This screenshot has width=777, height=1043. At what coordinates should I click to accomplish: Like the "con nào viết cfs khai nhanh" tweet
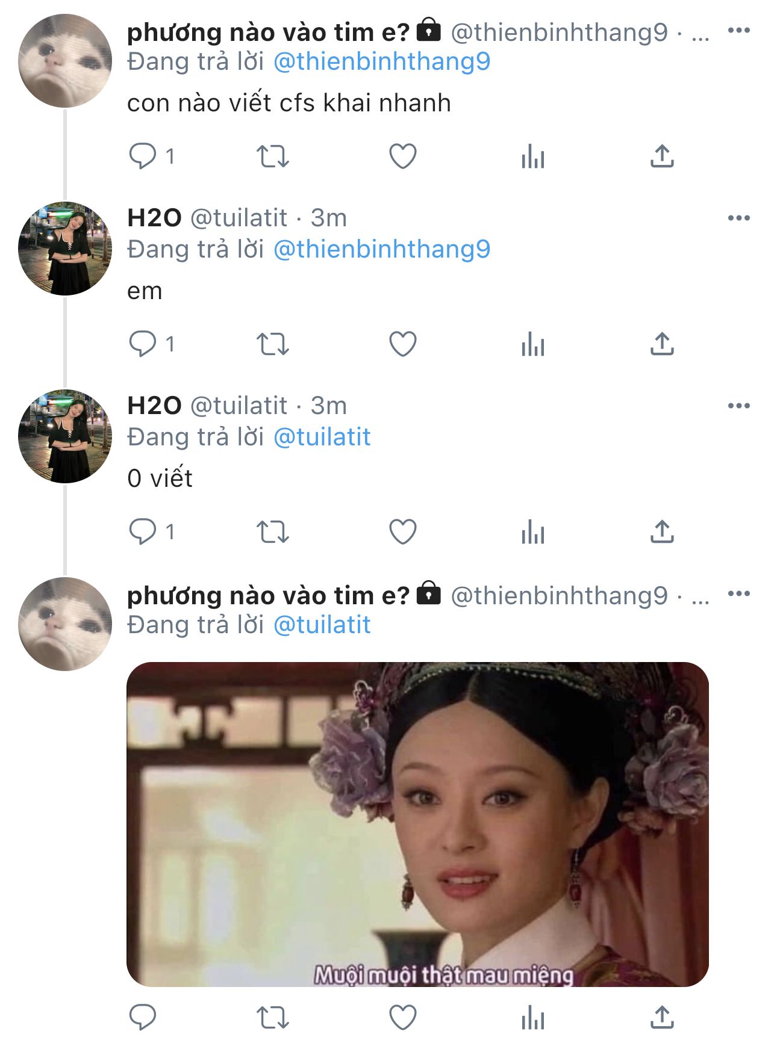coord(402,156)
